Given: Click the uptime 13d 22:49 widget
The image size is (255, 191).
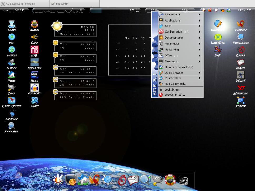Looking at the screenshot, I should point(14,10).
